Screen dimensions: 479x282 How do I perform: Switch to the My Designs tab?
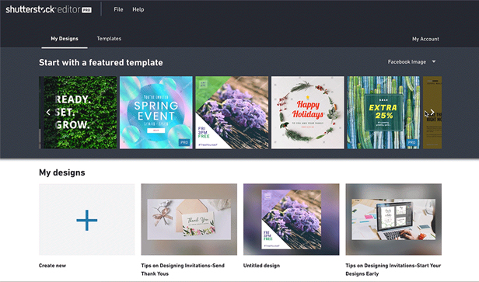[x=65, y=39]
